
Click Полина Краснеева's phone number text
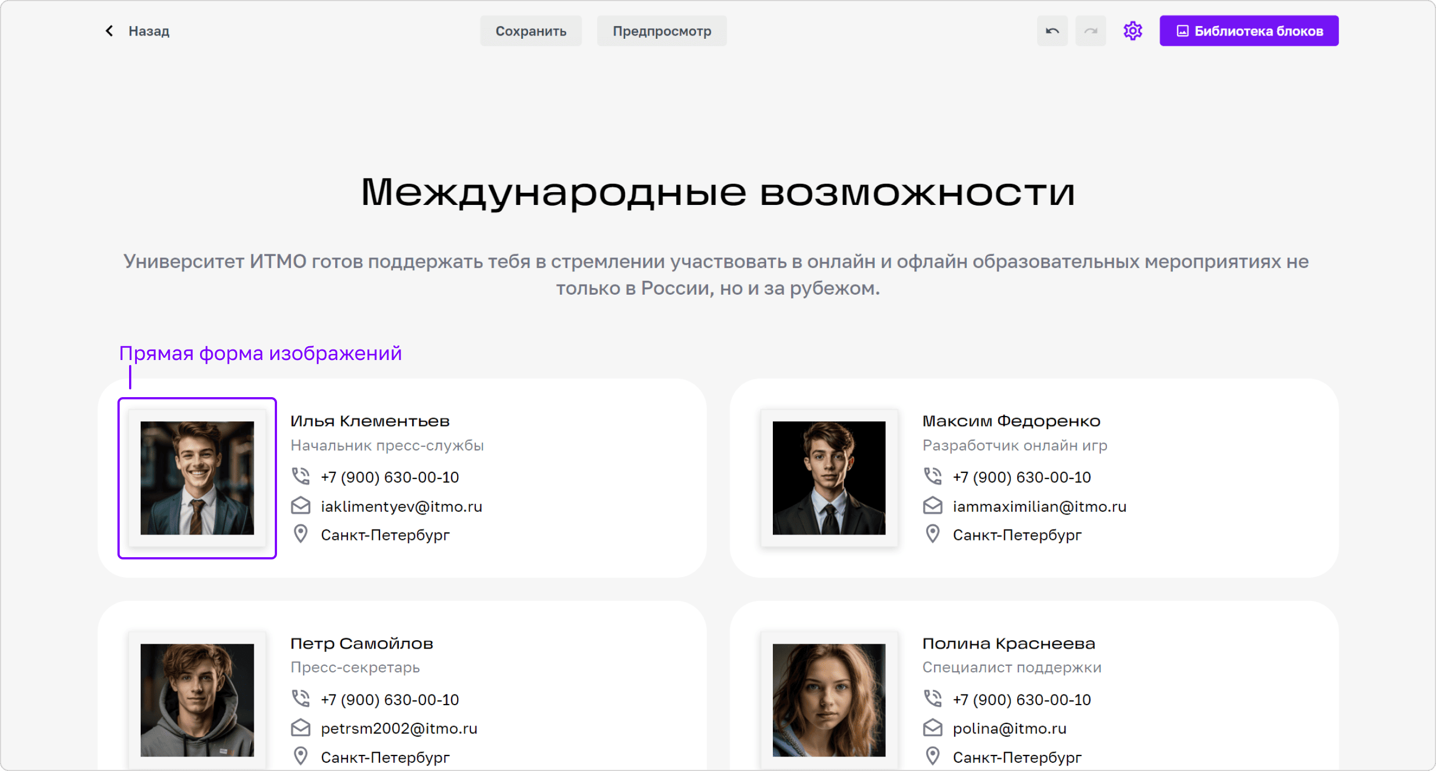[x=1022, y=700]
